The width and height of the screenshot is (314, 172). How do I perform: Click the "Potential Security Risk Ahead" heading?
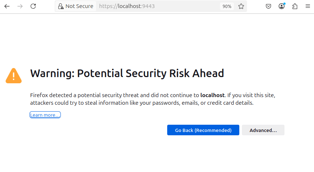click(x=150, y=73)
